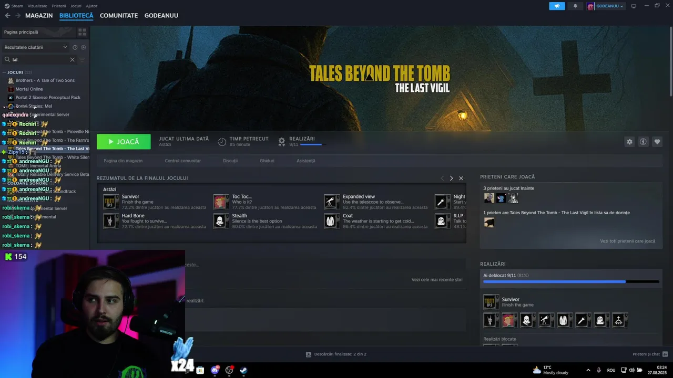Click Vezi toți prietenii care joacă

(628, 241)
